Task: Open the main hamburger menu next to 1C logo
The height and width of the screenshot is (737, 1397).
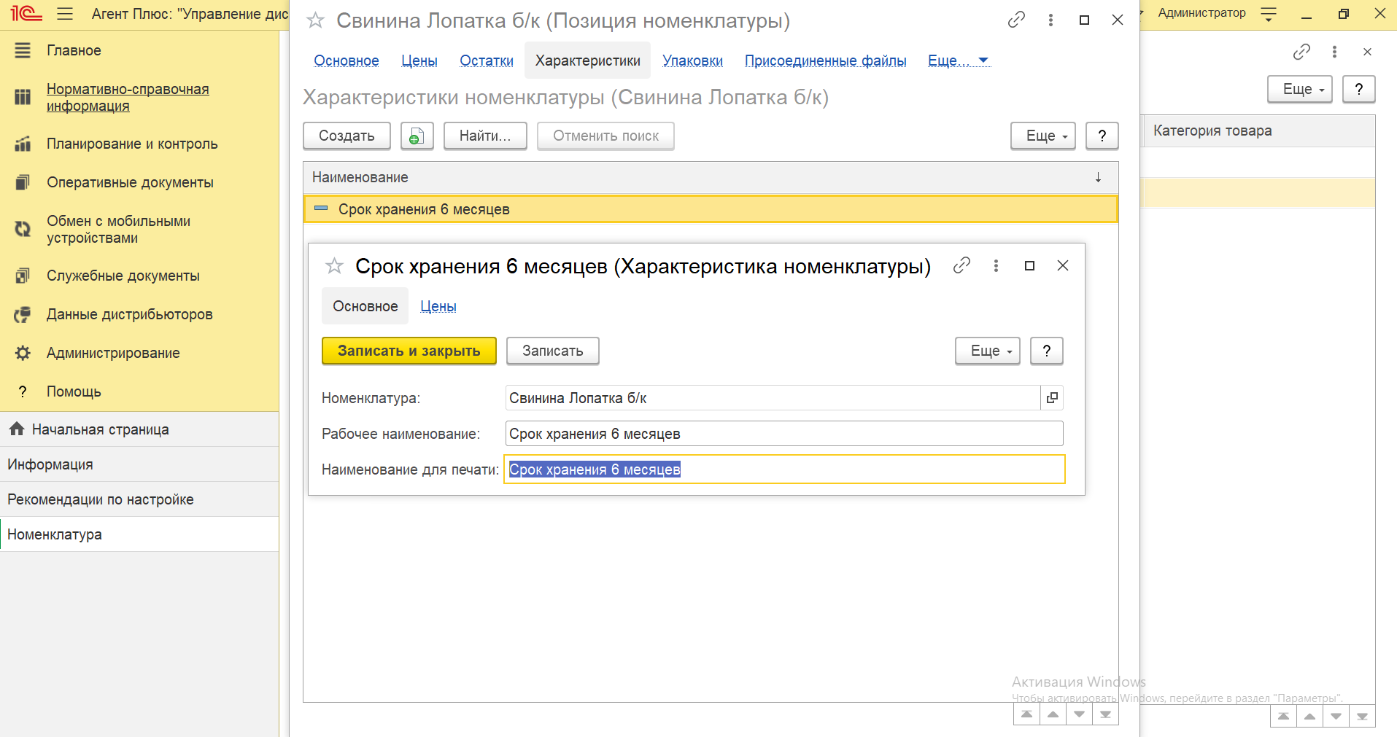Action: [x=65, y=14]
